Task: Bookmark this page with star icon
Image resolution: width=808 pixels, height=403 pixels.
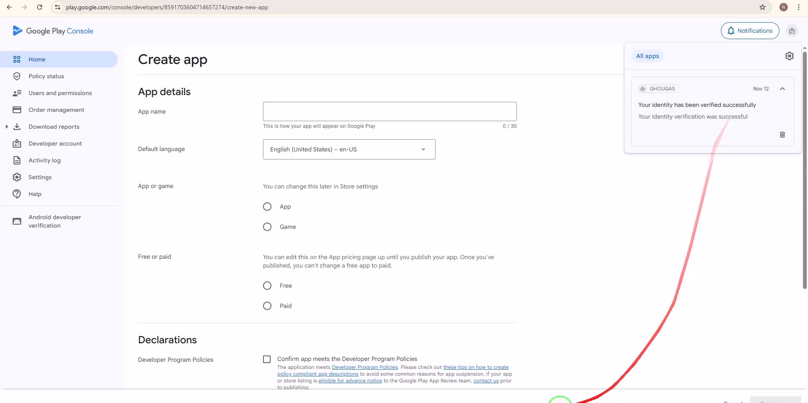Action: [762, 7]
